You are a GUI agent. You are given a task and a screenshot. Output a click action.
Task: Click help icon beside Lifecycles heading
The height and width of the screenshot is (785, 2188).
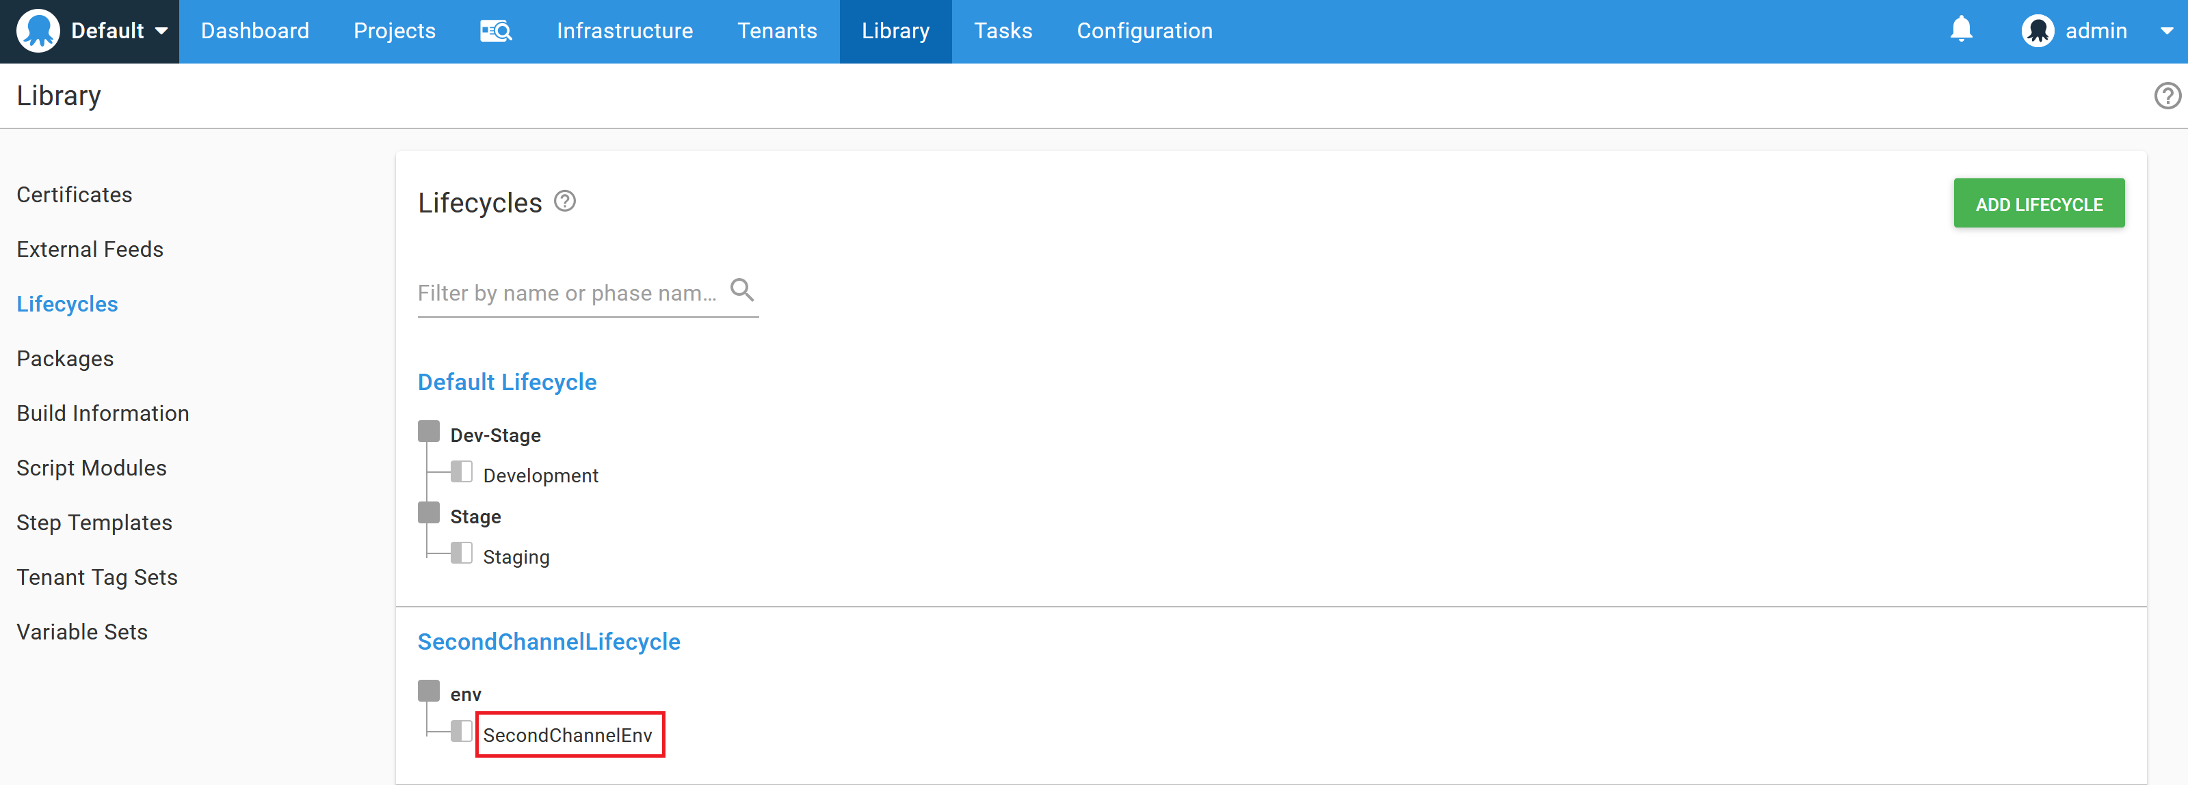tap(565, 202)
